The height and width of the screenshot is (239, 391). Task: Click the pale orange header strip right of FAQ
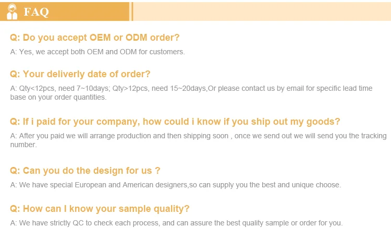pyautogui.click(x=261, y=11)
